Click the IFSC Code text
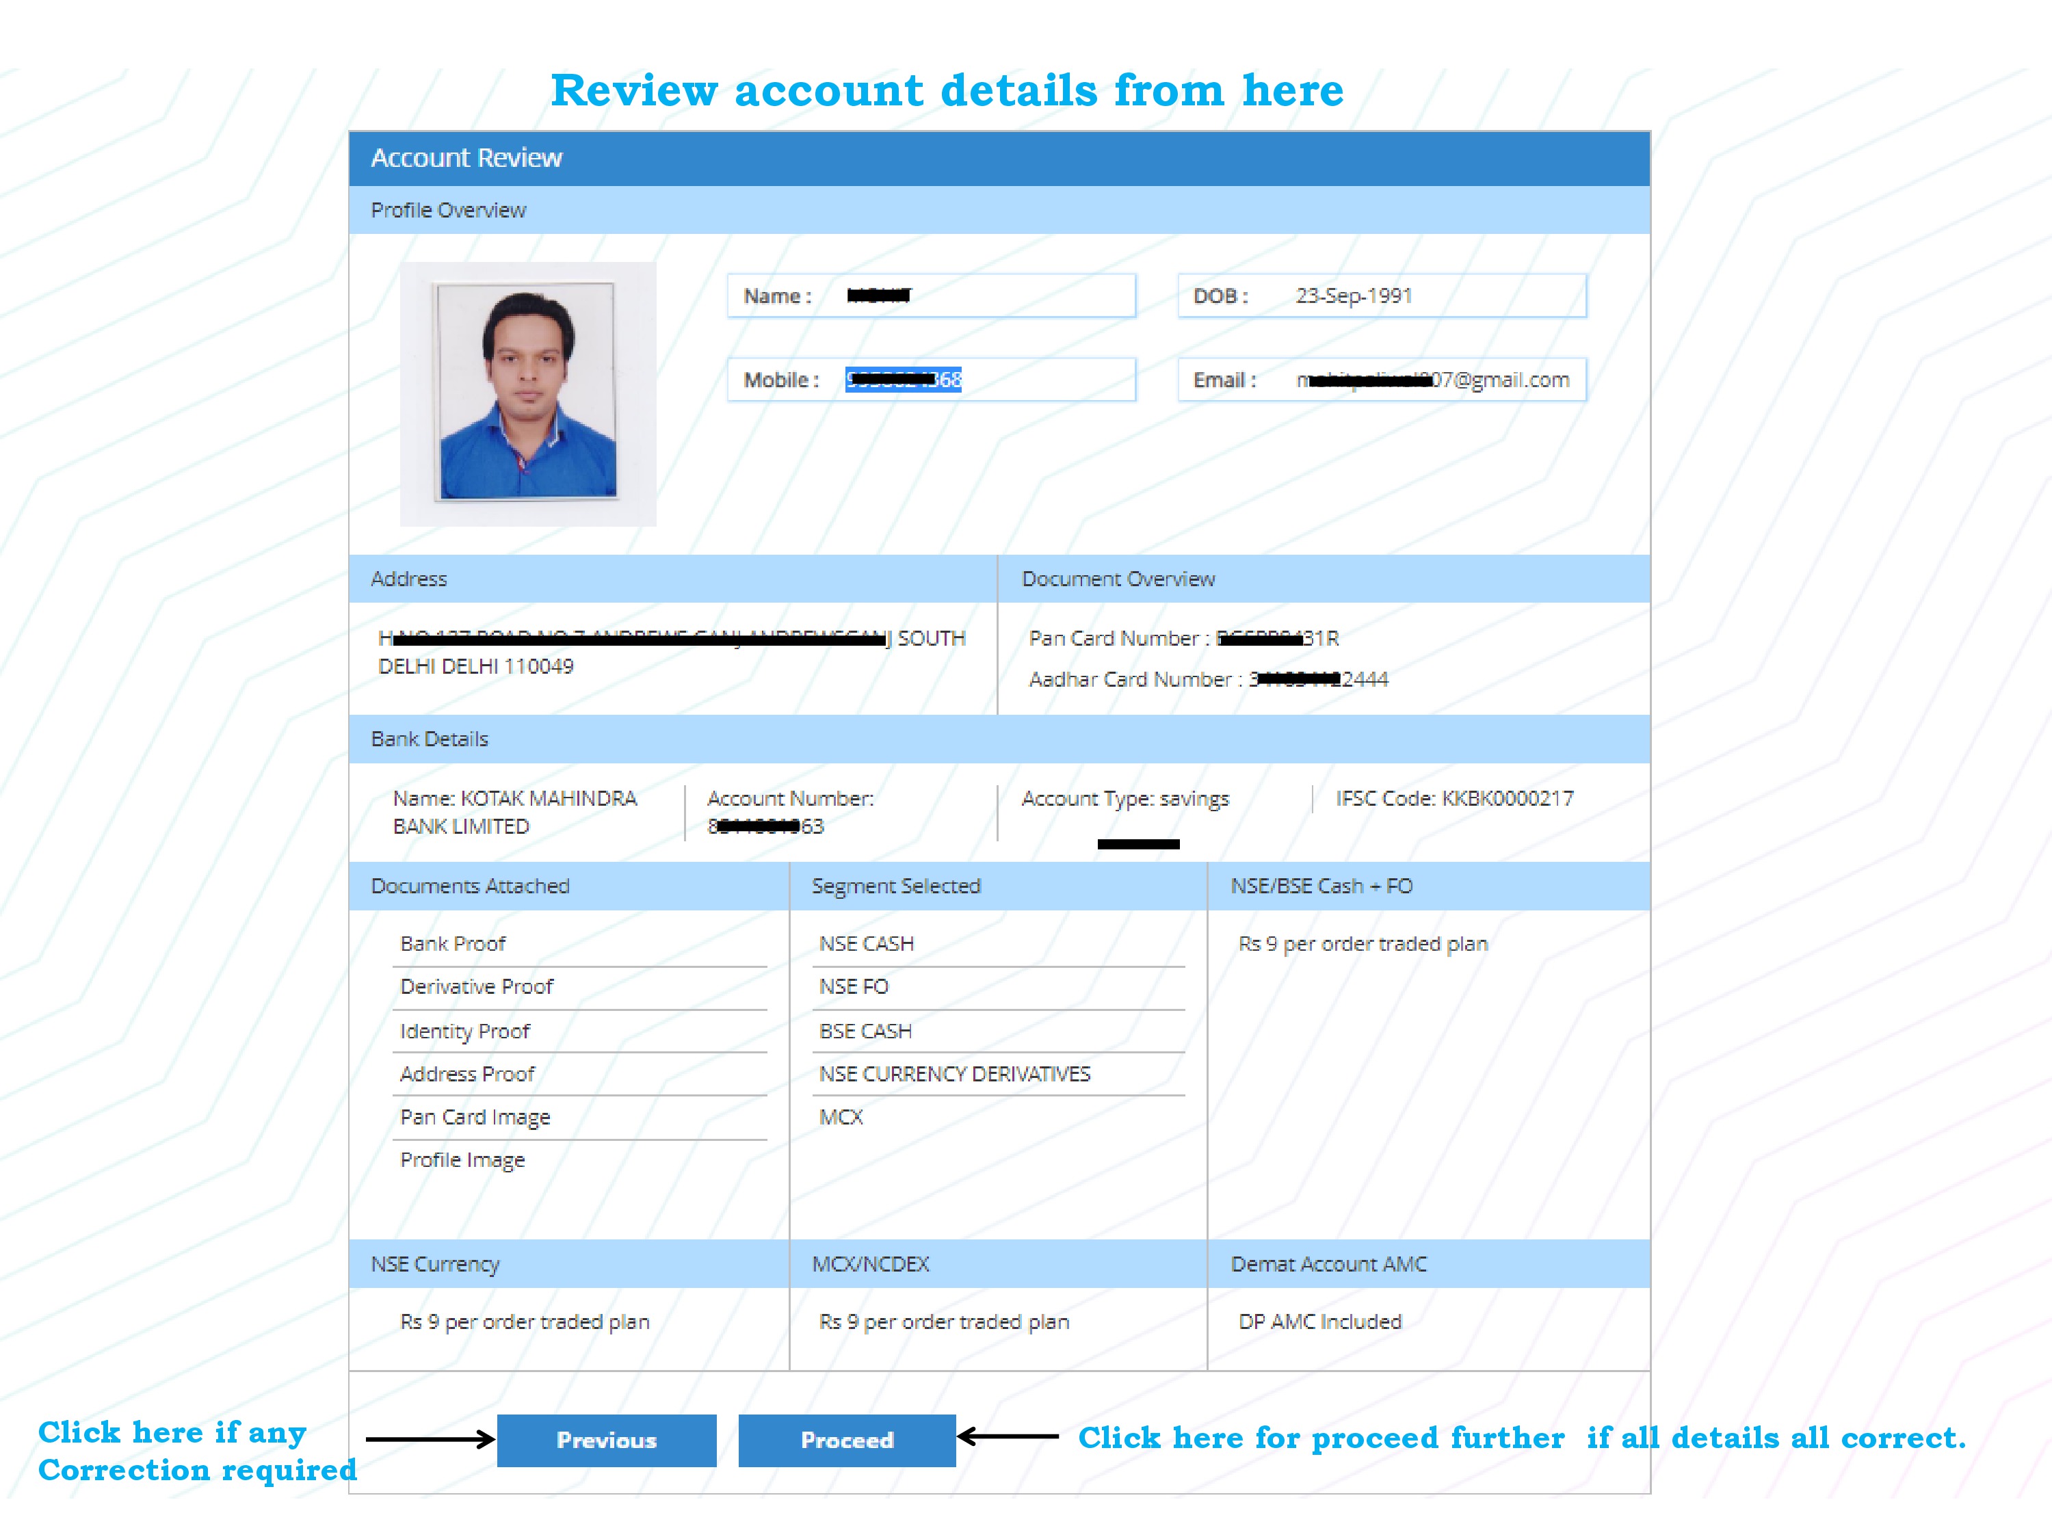The height and width of the screenshot is (1539, 2052). [1453, 798]
